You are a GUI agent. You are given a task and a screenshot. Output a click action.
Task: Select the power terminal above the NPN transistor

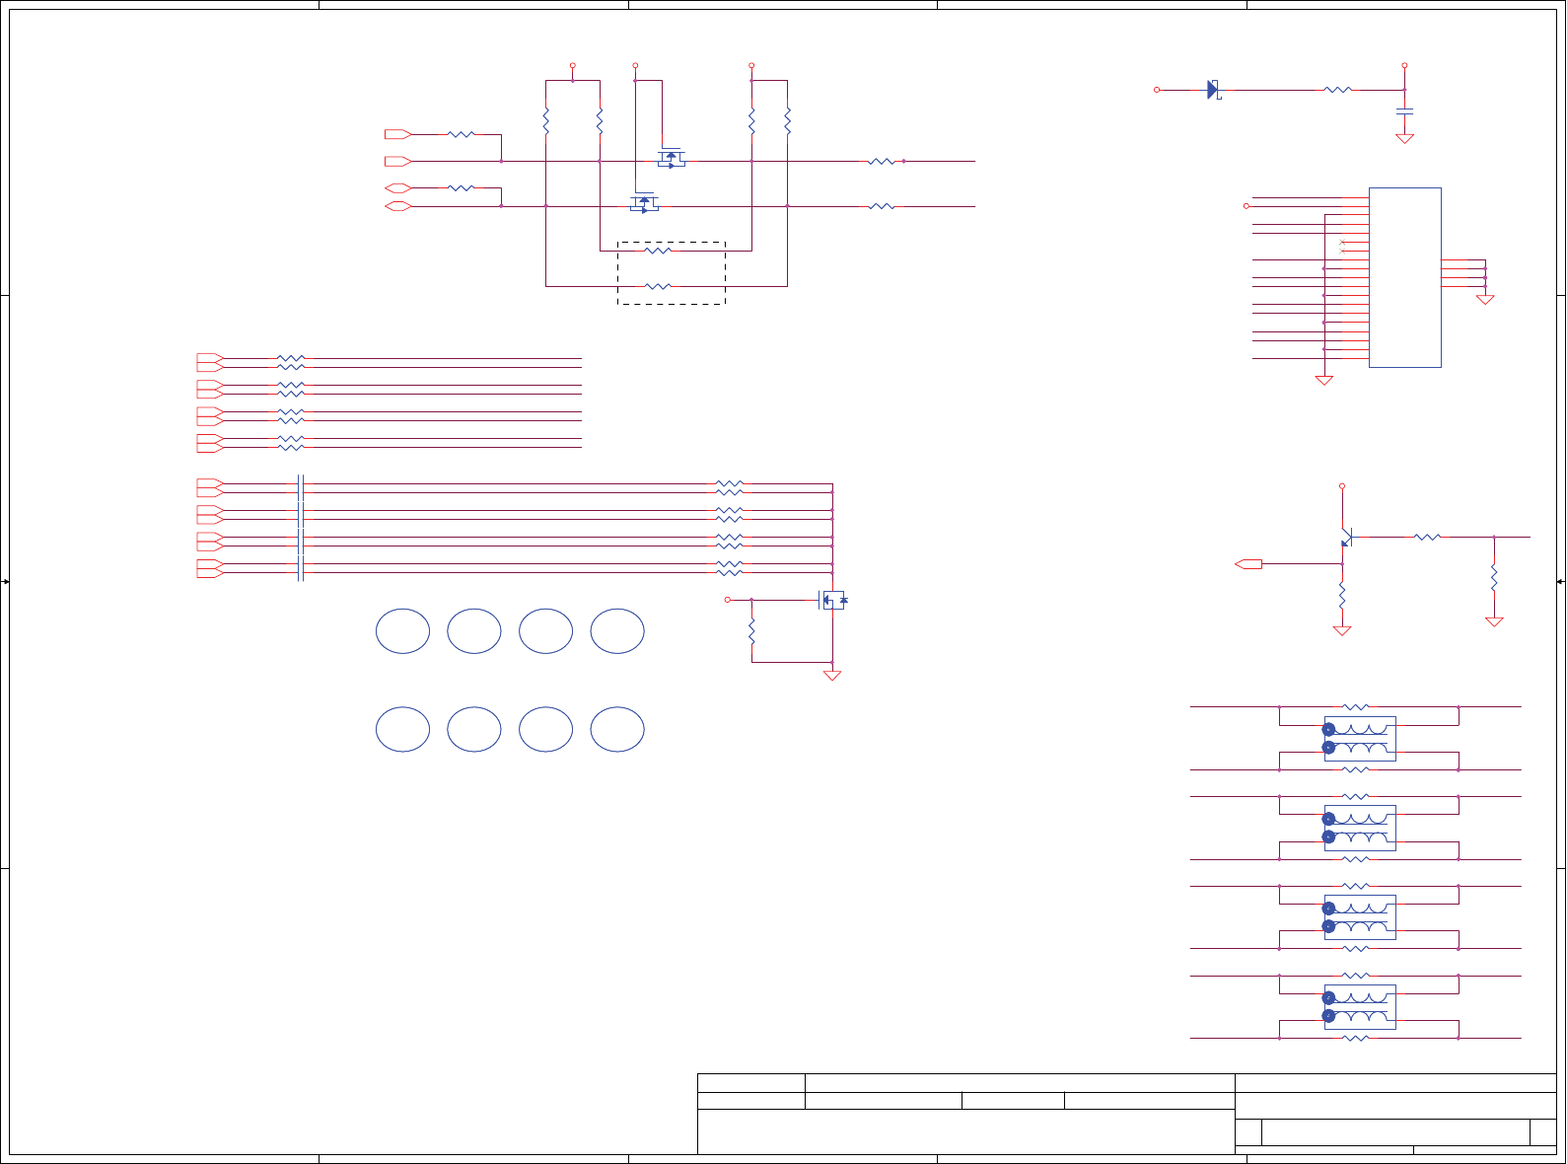(x=1342, y=486)
